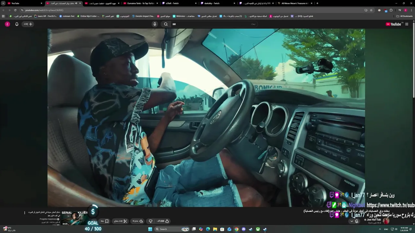Open three-dot options for recommended video
Screen dimensions: 415x233
coord(24,213)
